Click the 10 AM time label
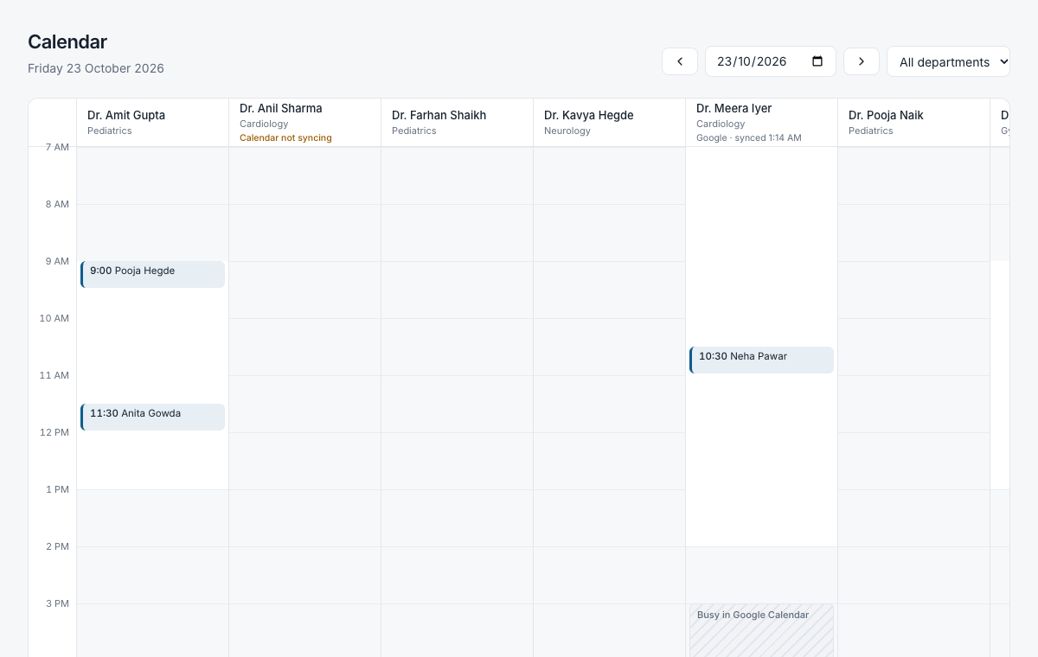 point(54,318)
